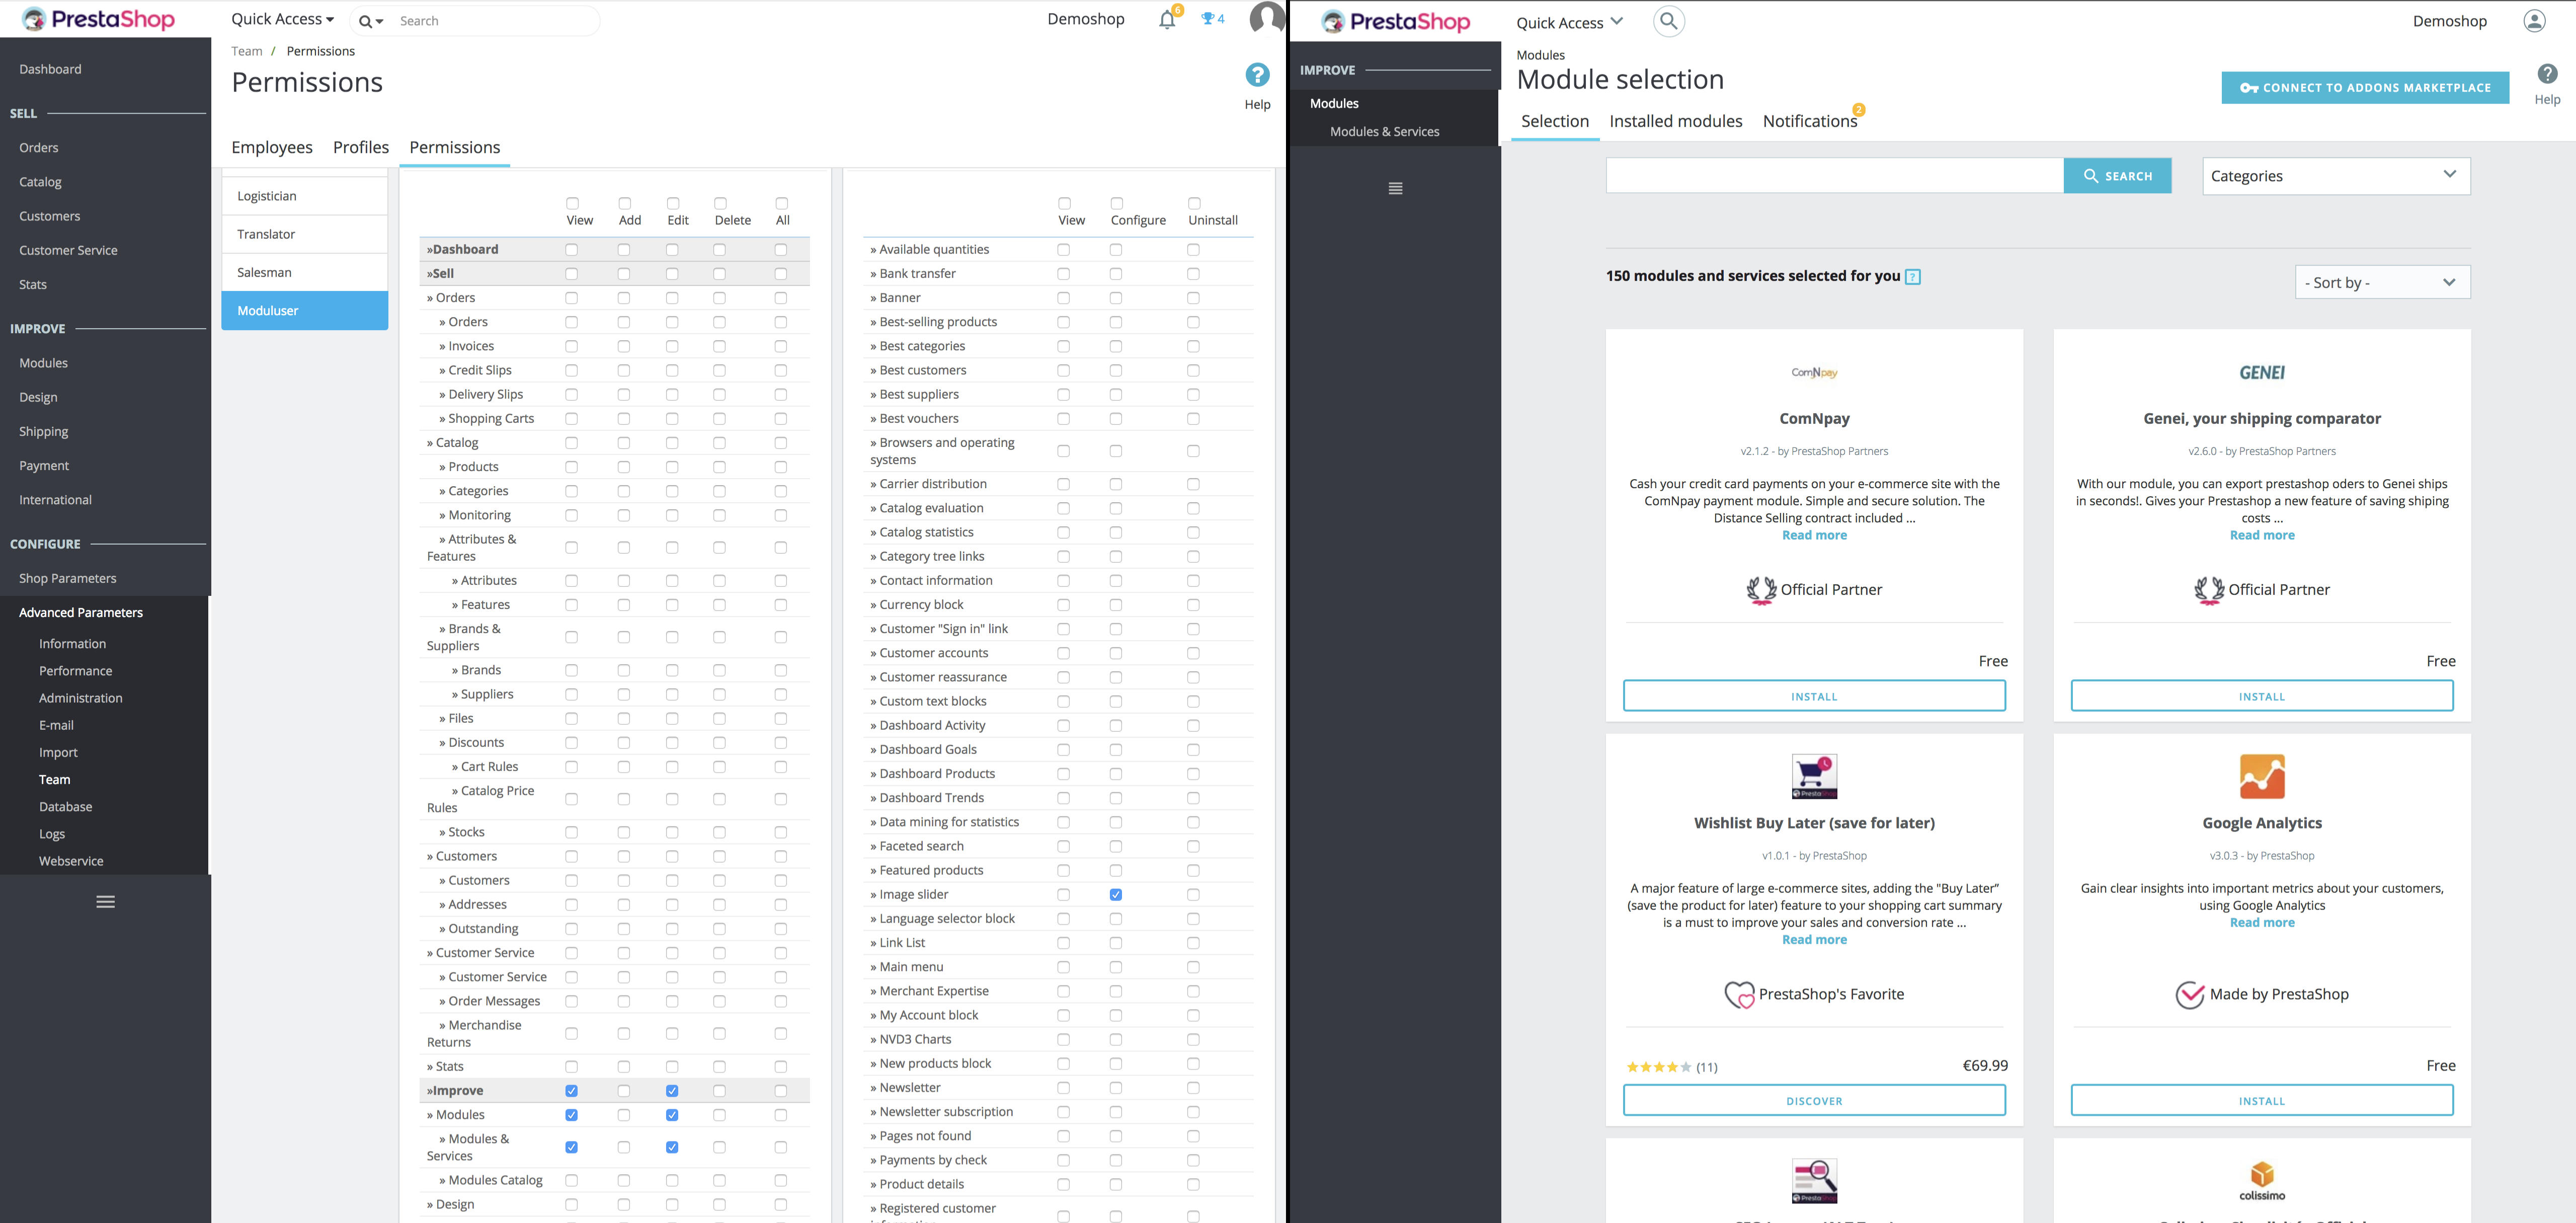This screenshot has width=2576, height=1223.
Task: Click into the module search input field
Action: [x=1834, y=176]
